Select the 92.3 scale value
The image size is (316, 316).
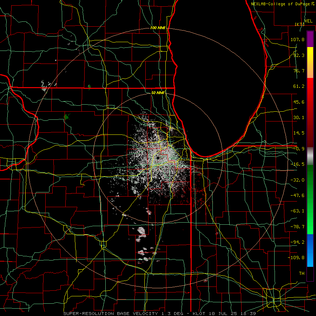coord(299,55)
